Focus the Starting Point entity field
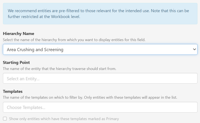 100,78
